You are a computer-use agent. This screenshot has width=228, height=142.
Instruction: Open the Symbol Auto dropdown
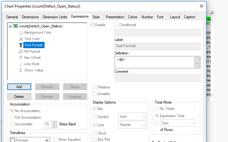132,116
